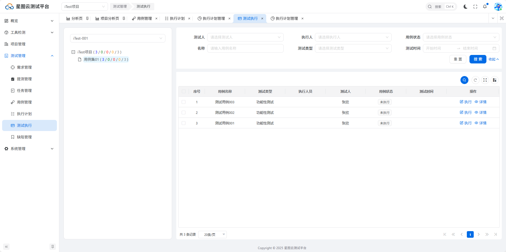Open the iTest-001 plan selector dropdown
506x252 pixels.
tap(118, 38)
